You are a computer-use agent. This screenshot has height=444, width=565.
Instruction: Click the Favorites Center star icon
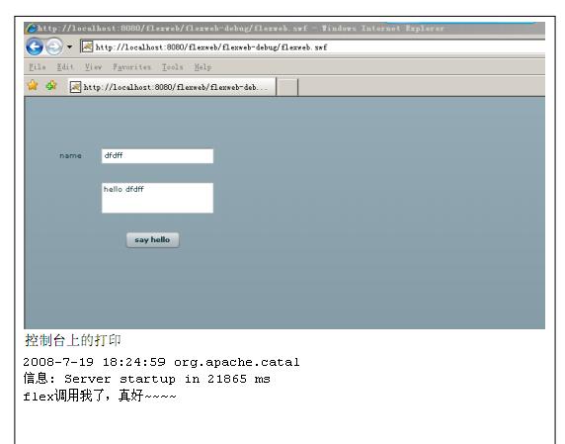(33, 85)
